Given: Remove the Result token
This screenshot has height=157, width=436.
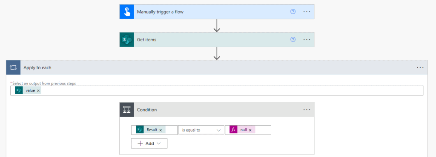Looking at the screenshot, I should 161,130.
